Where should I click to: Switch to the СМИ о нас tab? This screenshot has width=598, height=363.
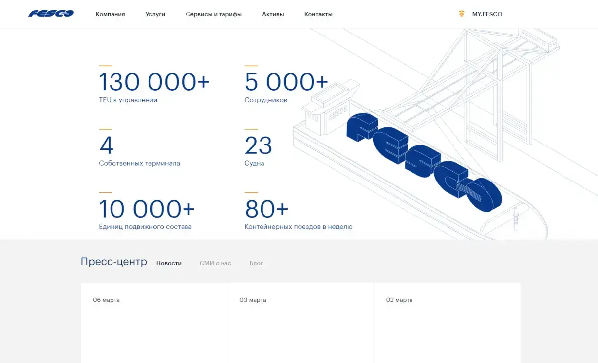pos(215,263)
